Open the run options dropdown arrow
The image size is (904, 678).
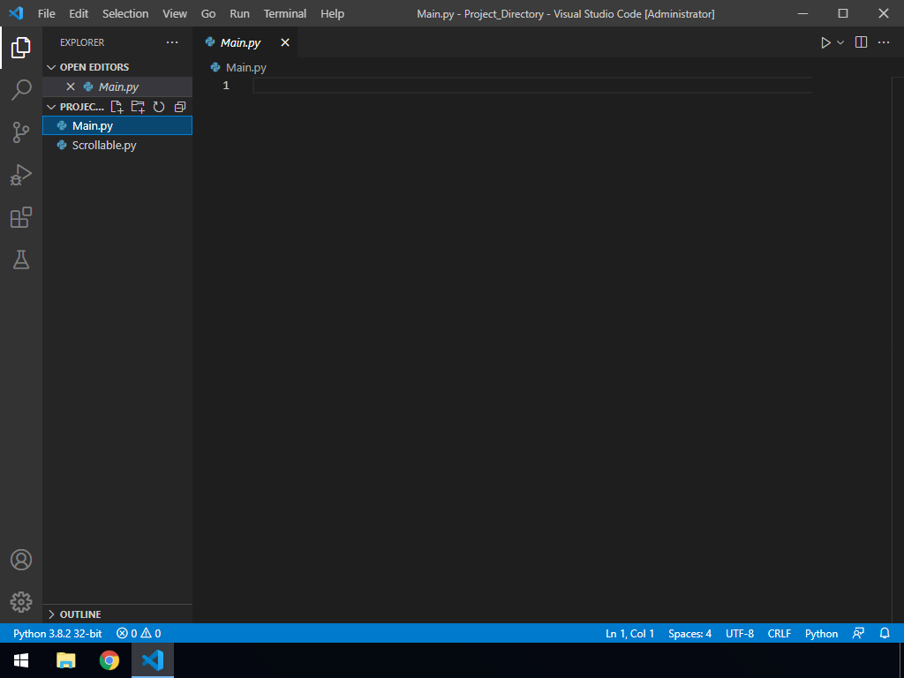click(x=840, y=42)
